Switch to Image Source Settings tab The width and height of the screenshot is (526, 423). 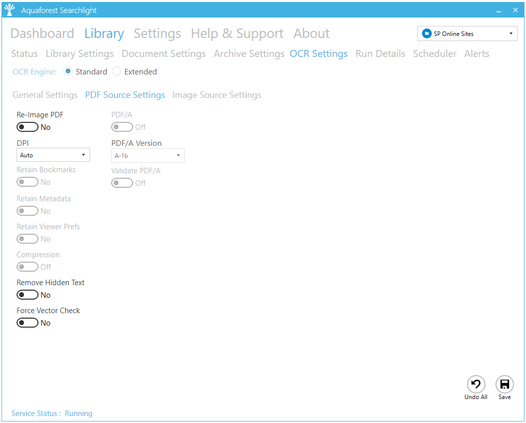[x=217, y=95]
